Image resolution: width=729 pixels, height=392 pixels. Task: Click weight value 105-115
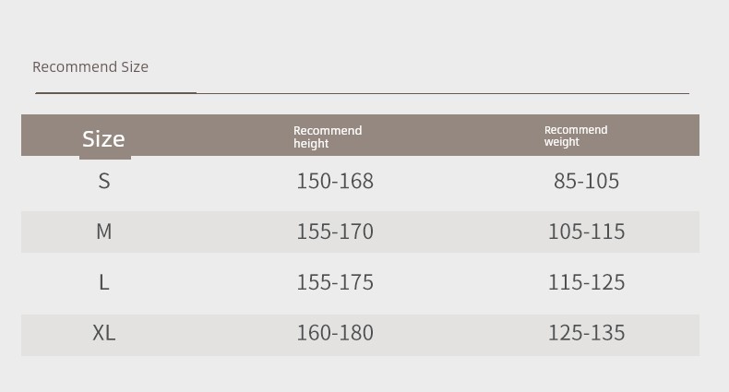click(586, 232)
